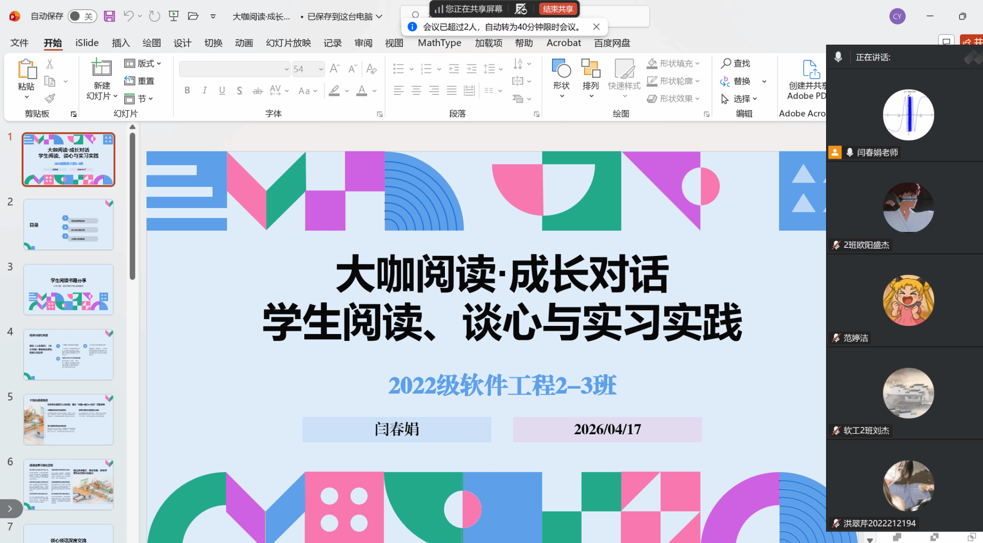This screenshot has height=543, width=983.
Task: Open the 文件 menu
Action: [x=19, y=43]
